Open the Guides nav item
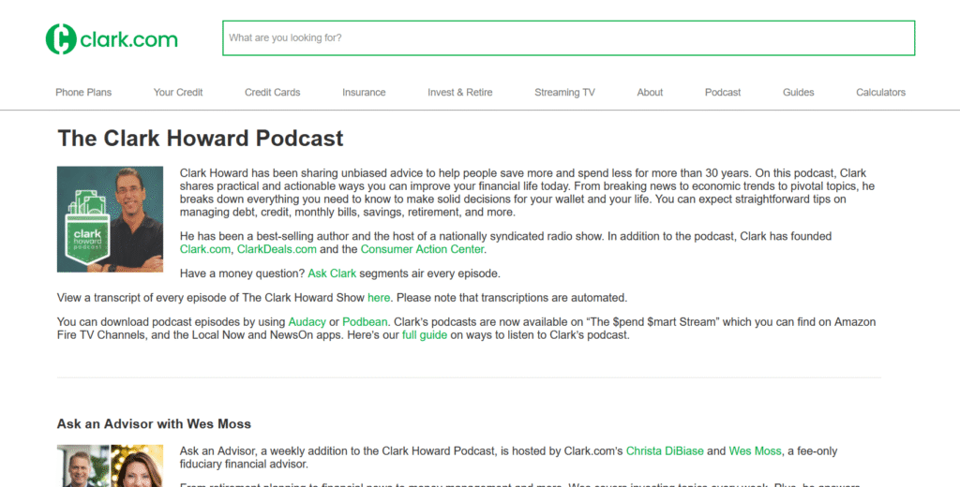 coord(799,93)
